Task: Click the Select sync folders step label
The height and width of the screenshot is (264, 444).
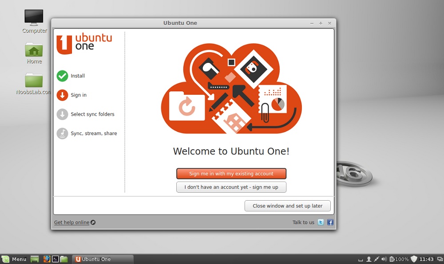Action: pyautogui.click(x=93, y=114)
